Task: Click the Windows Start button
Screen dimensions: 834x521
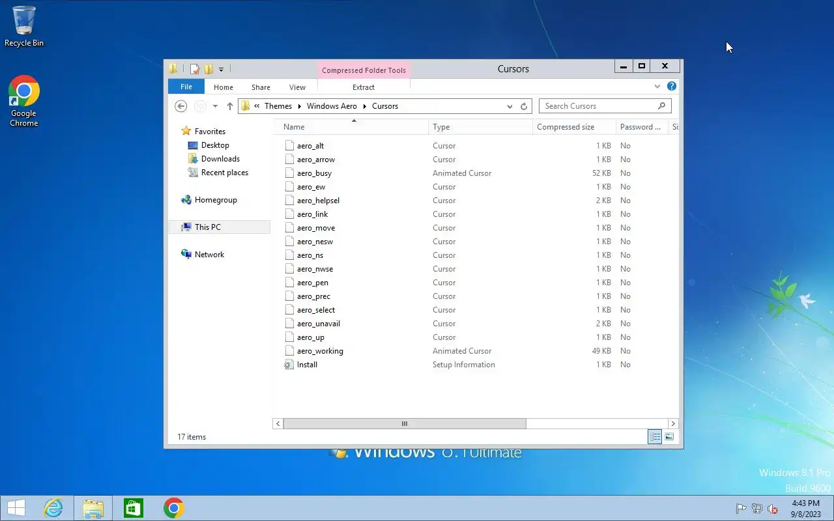Action: coord(16,508)
